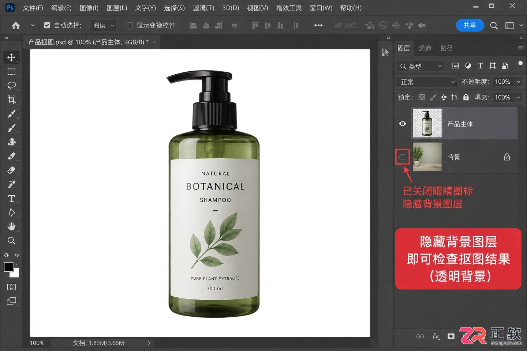The width and height of the screenshot is (527, 351).
Task: Filter layers by type layers icon
Action: (481, 66)
